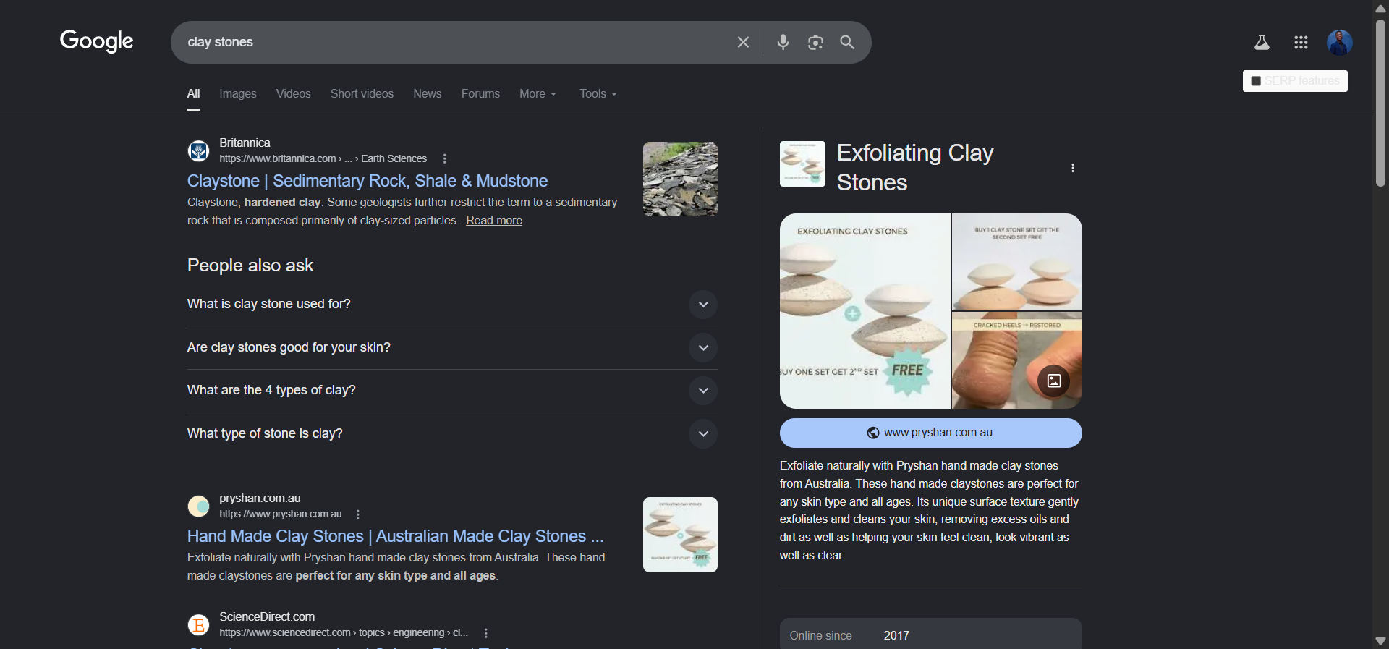The image size is (1389, 649).
Task: Open Search Labs flask icon
Action: (x=1262, y=43)
